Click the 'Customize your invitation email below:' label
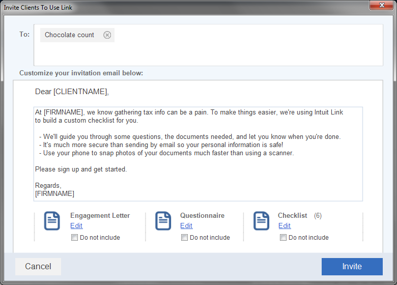This screenshot has height=285, width=397. (81, 73)
